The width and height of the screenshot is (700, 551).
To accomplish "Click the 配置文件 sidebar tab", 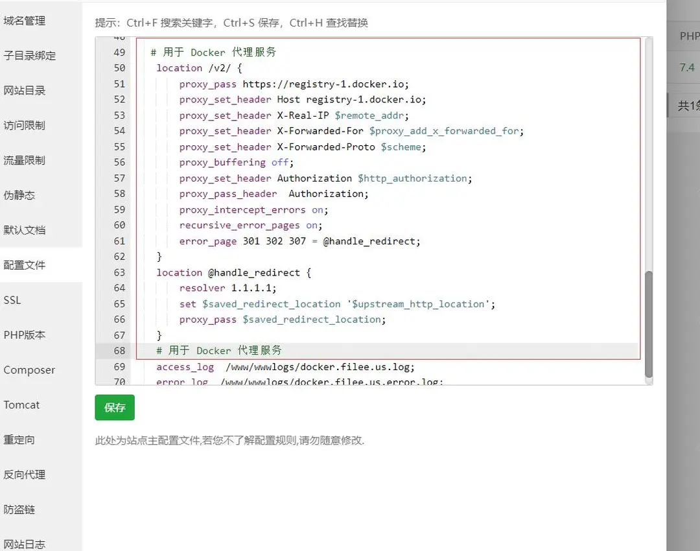I will (x=25, y=265).
